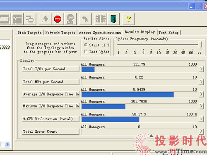Switch to the Disk Targets tab

29,33
